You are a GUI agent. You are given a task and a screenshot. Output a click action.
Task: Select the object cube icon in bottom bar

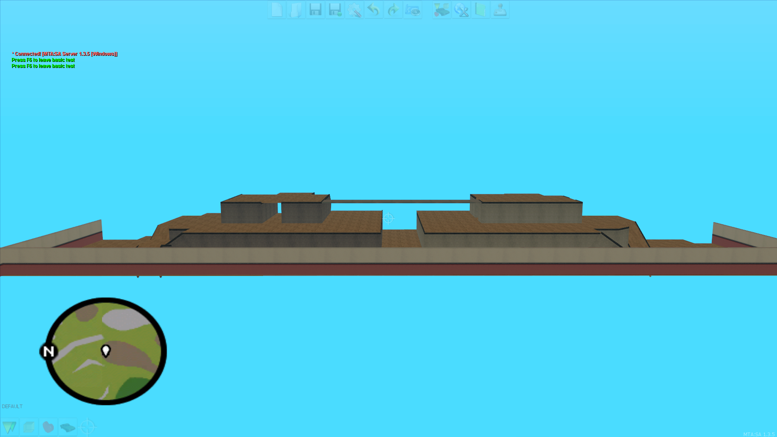pyautogui.click(x=29, y=427)
